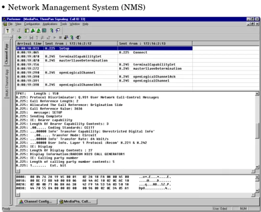The width and height of the screenshot is (261, 212).
Task: Click the 'Call Reference Value: 3636' line
Action: click(x=49, y=109)
